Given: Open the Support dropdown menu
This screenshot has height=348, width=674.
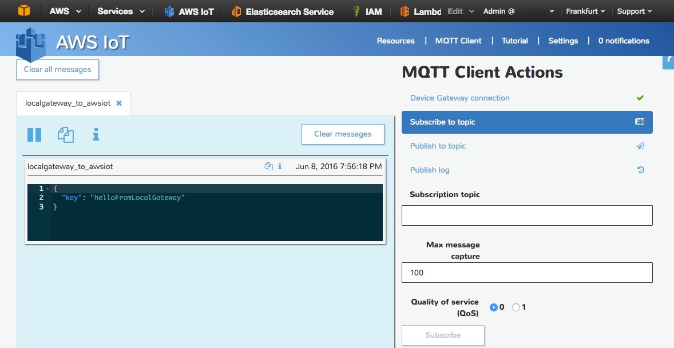Looking at the screenshot, I should pyautogui.click(x=634, y=11).
